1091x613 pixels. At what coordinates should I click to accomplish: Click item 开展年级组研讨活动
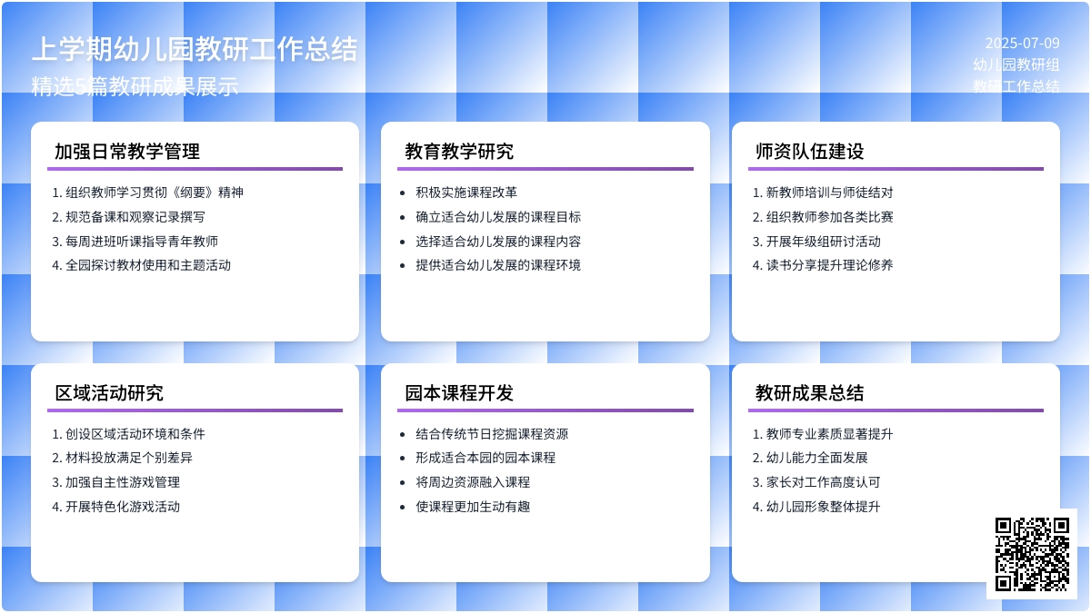pyautogui.click(x=824, y=242)
